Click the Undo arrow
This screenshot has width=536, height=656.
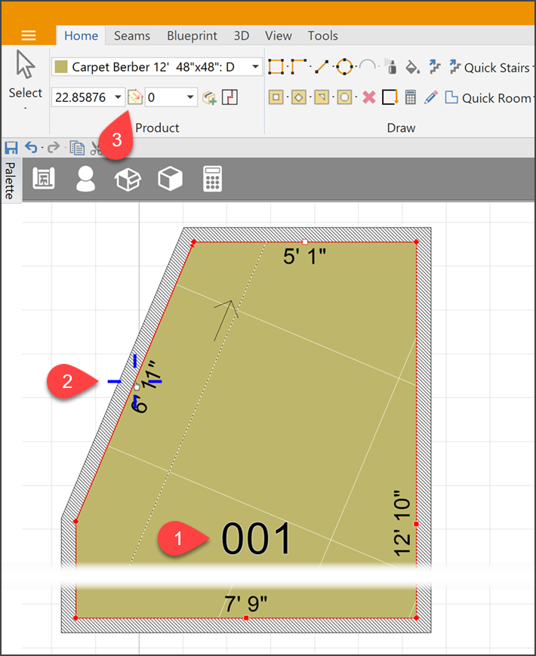[32, 147]
